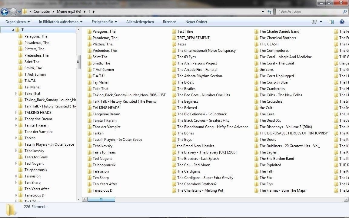Select the Texas folder icon

[x=174, y=44]
